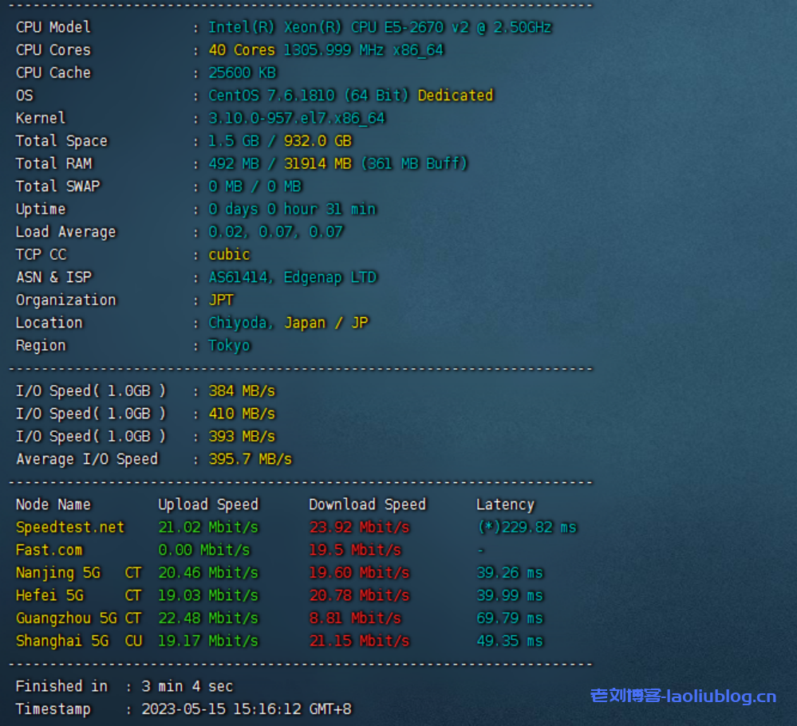Click the Guangzhou 5G latency 69.79 ms
The image size is (797, 726).
(x=510, y=618)
